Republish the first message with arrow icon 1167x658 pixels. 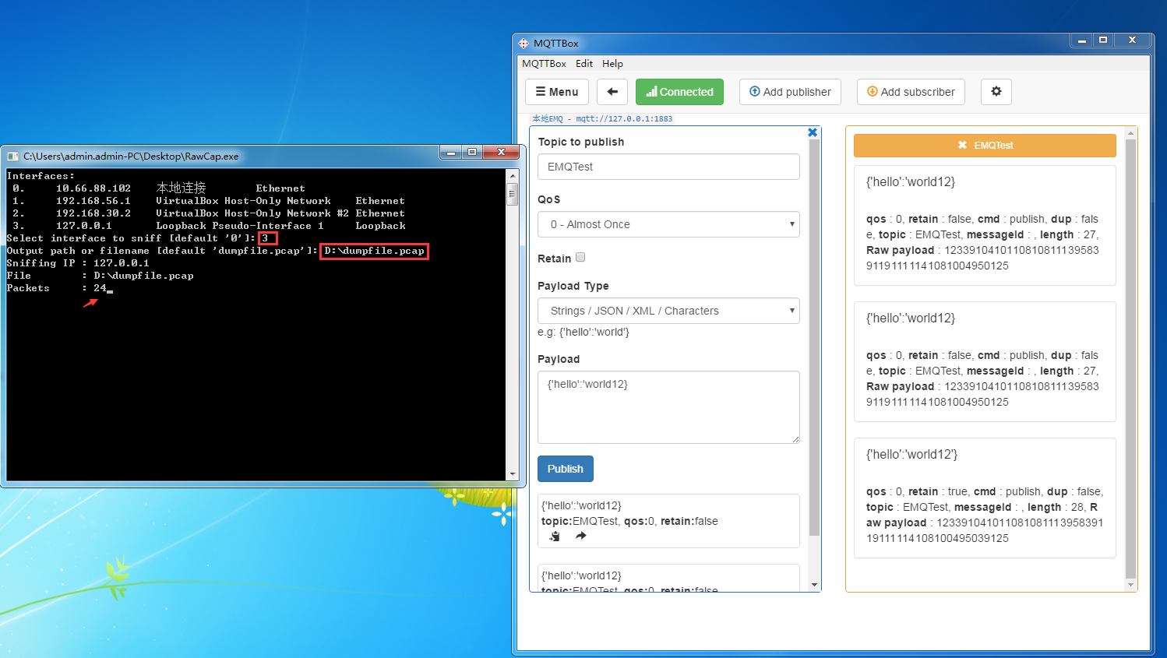[x=580, y=537]
